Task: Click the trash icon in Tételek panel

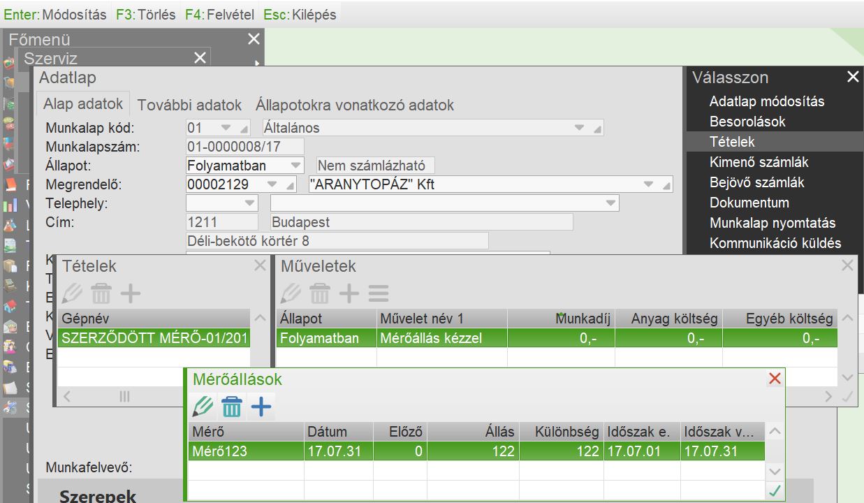Action: [x=101, y=293]
